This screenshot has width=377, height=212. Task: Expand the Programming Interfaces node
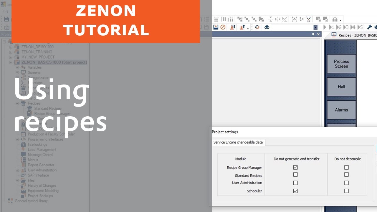pos(17,140)
